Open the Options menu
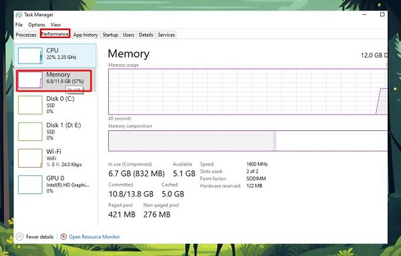This screenshot has width=401, height=256. point(37,25)
